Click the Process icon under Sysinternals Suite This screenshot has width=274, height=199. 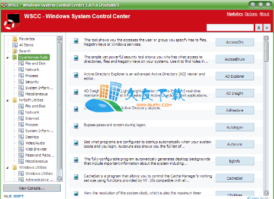[21, 76]
